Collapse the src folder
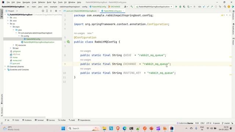Screen dimensions: 235x132 pos(8,23)
